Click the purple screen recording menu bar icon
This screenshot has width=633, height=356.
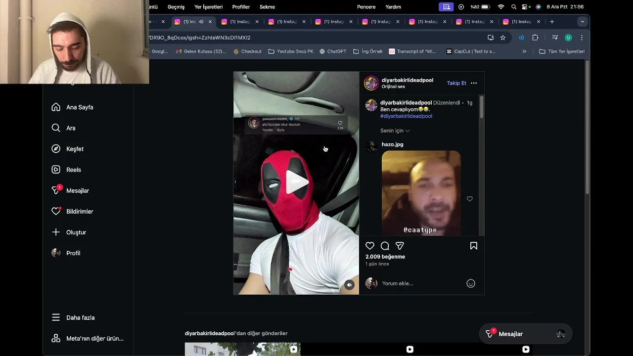click(x=446, y=7)
